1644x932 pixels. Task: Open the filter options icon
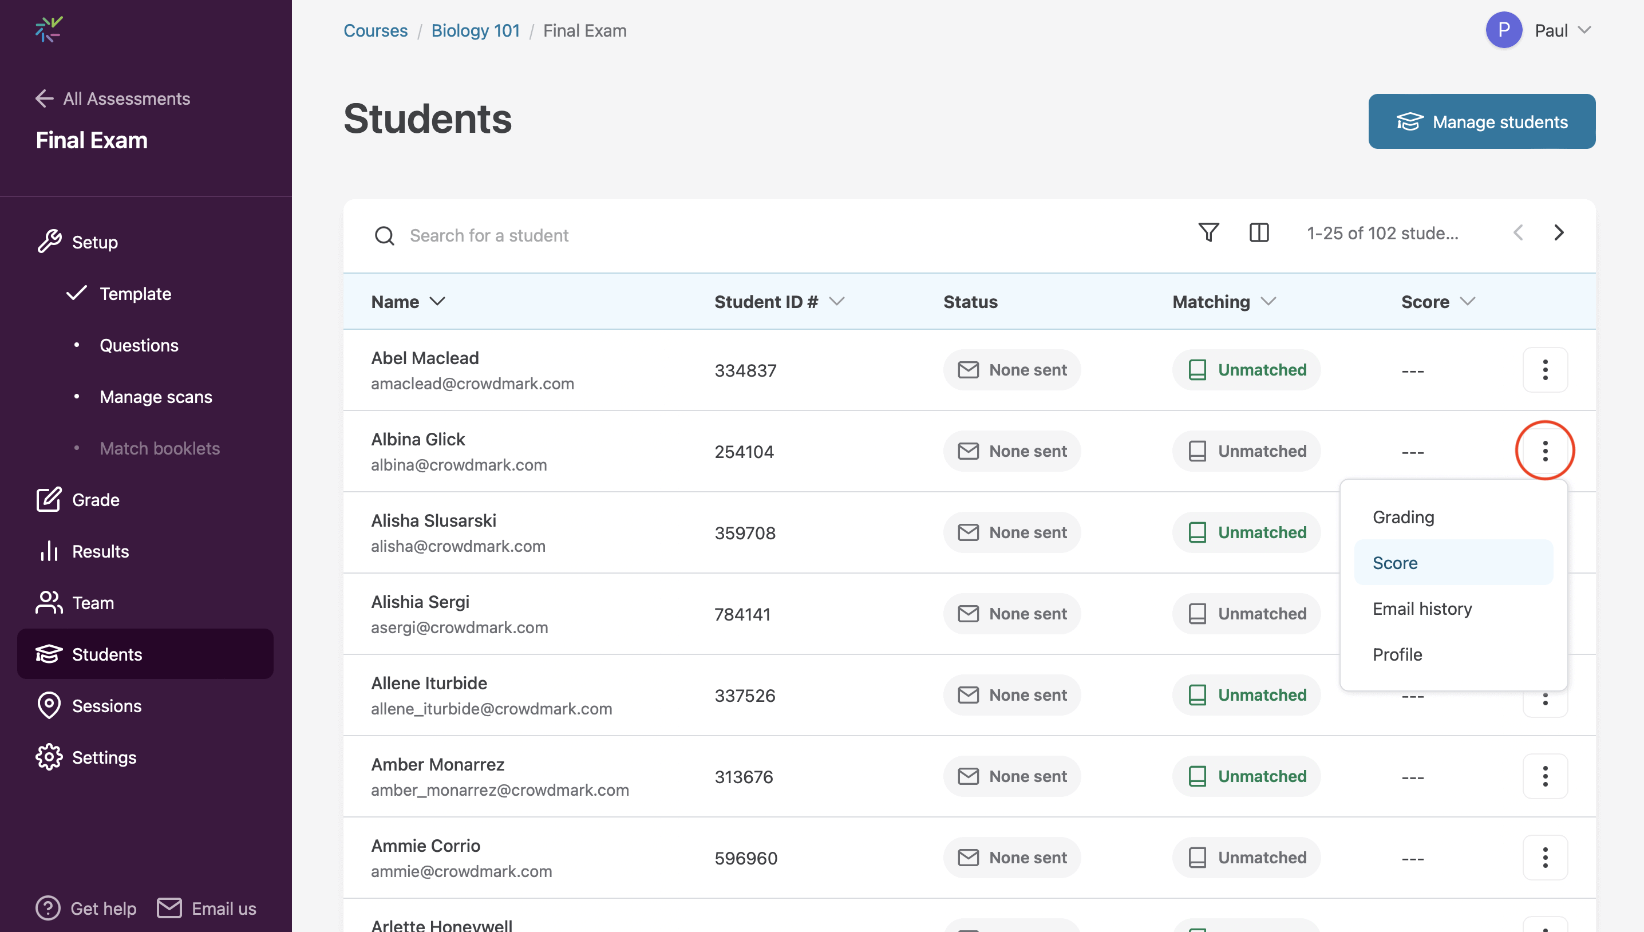coord(1208,233)
